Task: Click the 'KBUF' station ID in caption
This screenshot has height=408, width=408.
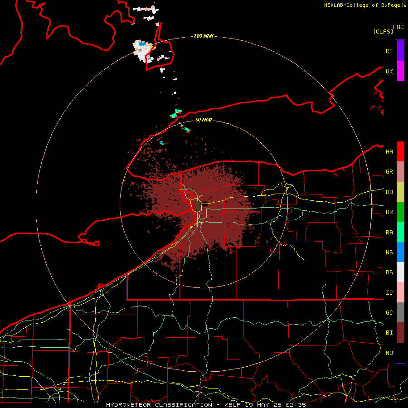Action: click(232, 405)
